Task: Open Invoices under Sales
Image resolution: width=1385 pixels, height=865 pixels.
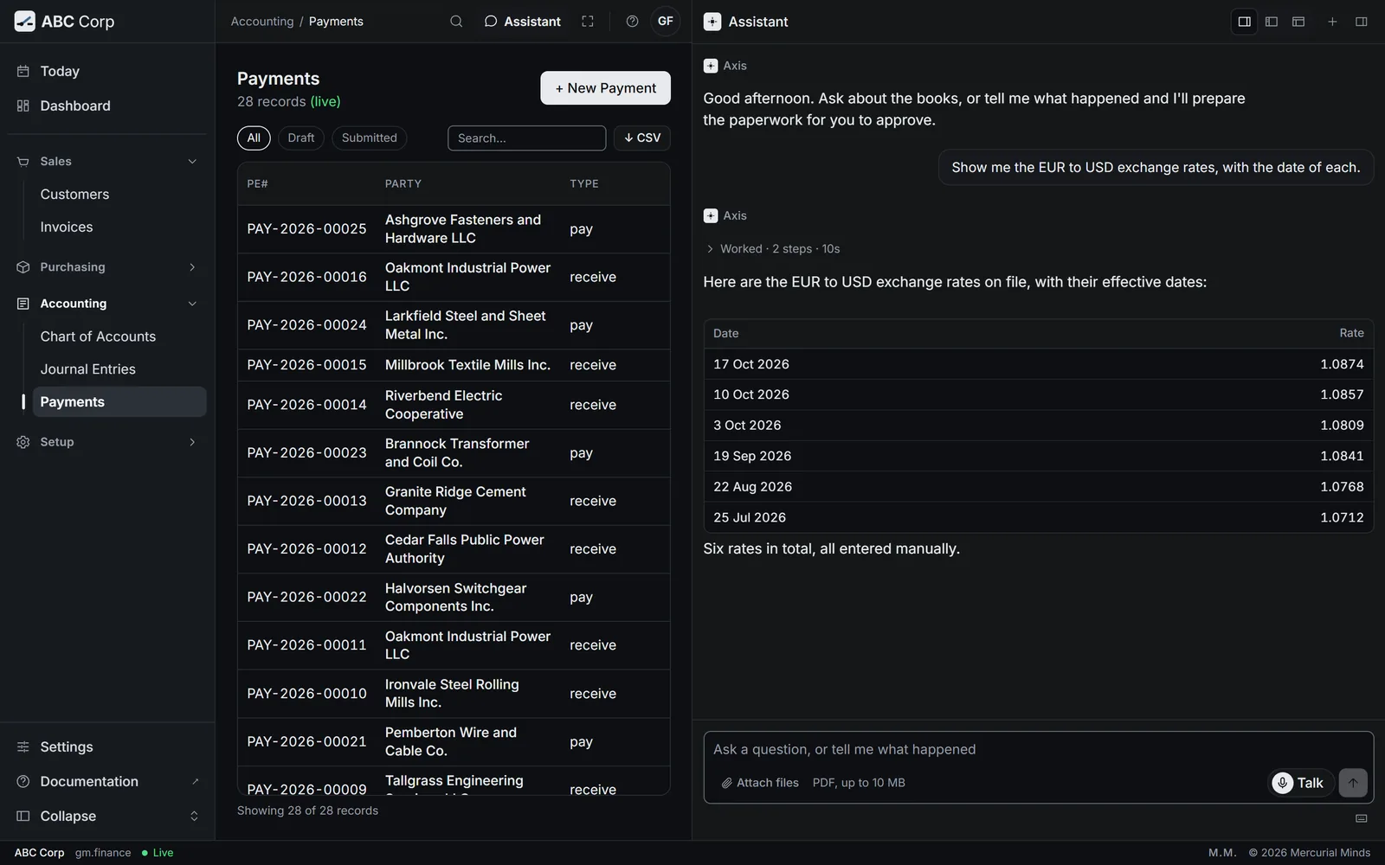Action: click(119, 227)
